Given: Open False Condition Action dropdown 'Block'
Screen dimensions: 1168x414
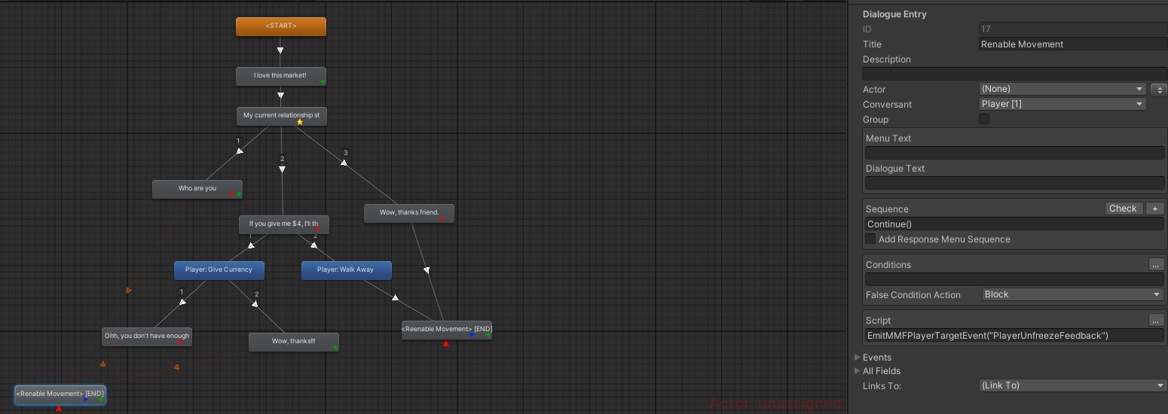Looking at the screenshot, I should click(1073, 294).
